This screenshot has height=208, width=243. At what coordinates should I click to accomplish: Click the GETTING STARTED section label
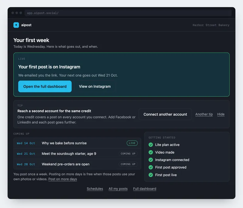pos(162,138)
